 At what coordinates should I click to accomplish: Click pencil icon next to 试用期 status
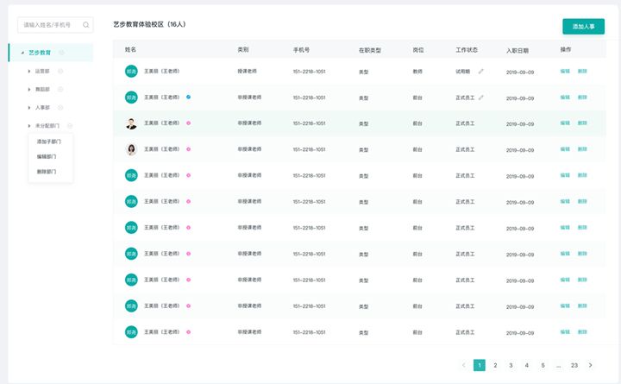(x=480, y=72)
